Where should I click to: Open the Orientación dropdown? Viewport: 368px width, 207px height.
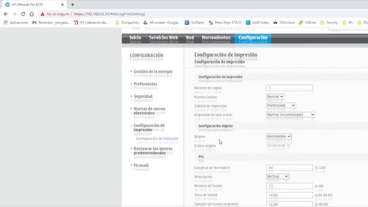pyautogui.click(x=277, y=177)
